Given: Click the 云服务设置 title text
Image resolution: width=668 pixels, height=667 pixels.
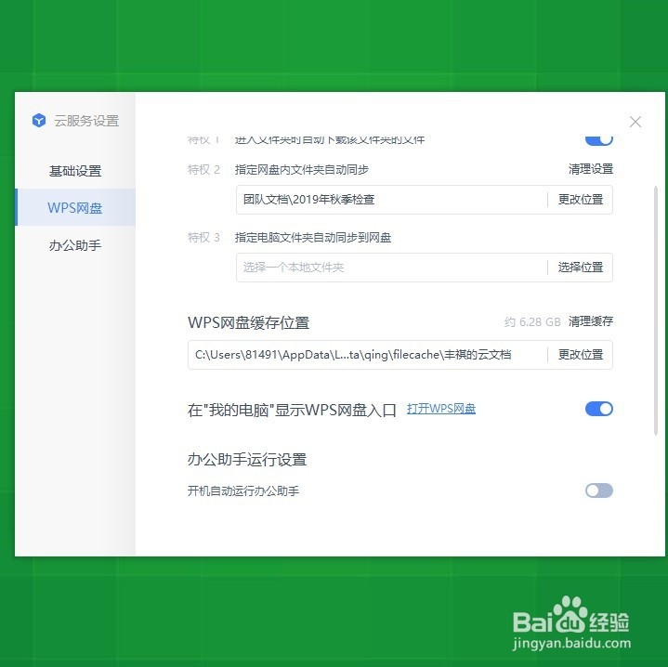Looking at the screenshot, I should point(86,121).
